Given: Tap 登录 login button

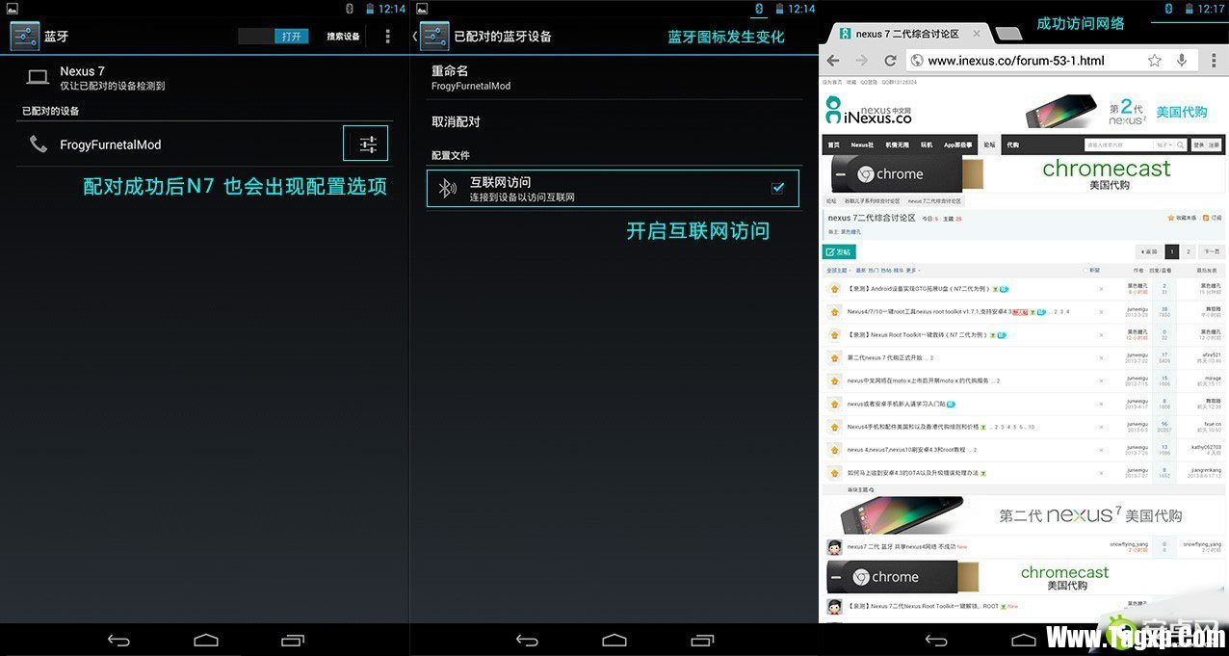Looking at the screenshot, I should tap(1198, 144).
